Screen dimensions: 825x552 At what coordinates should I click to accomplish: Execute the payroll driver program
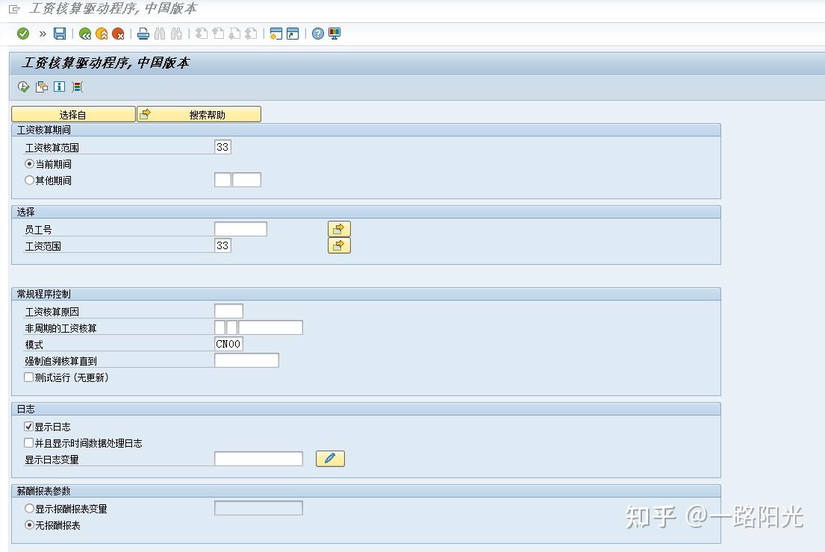pyautogui.click(x=23, y=87)
